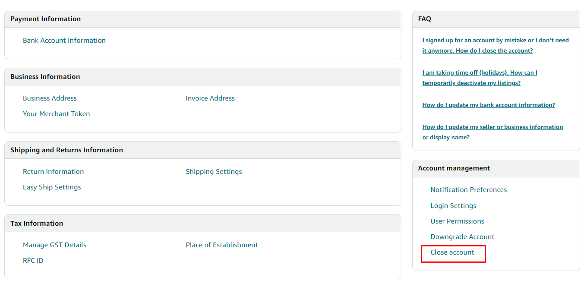View Place of Establishment
Image resolution: width=587 pixels, height=293 pixels.
tap(221, 245)
